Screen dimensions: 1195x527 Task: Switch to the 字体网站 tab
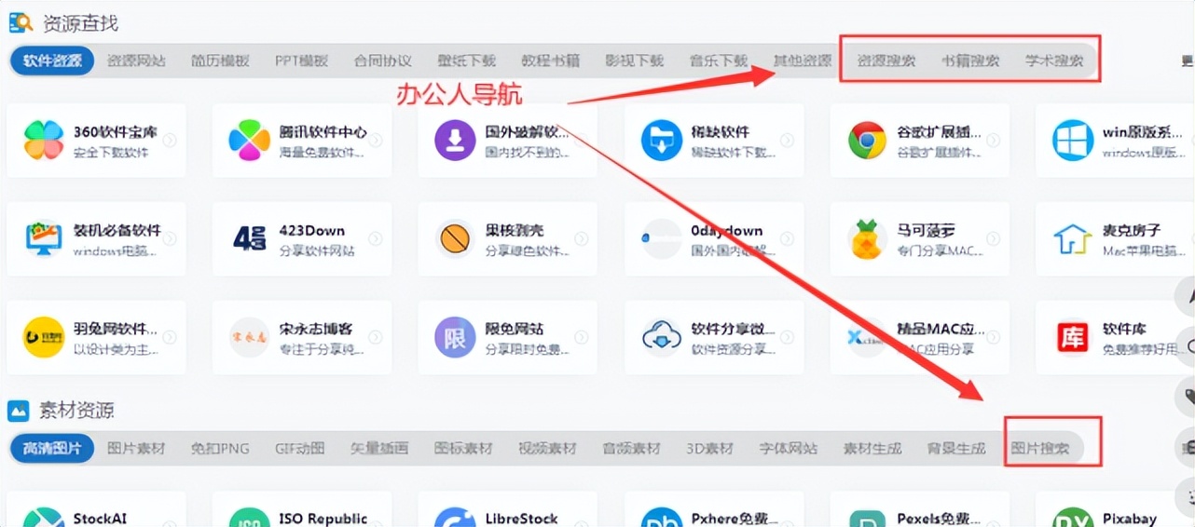pyautogui.click(x=788, y=448)
